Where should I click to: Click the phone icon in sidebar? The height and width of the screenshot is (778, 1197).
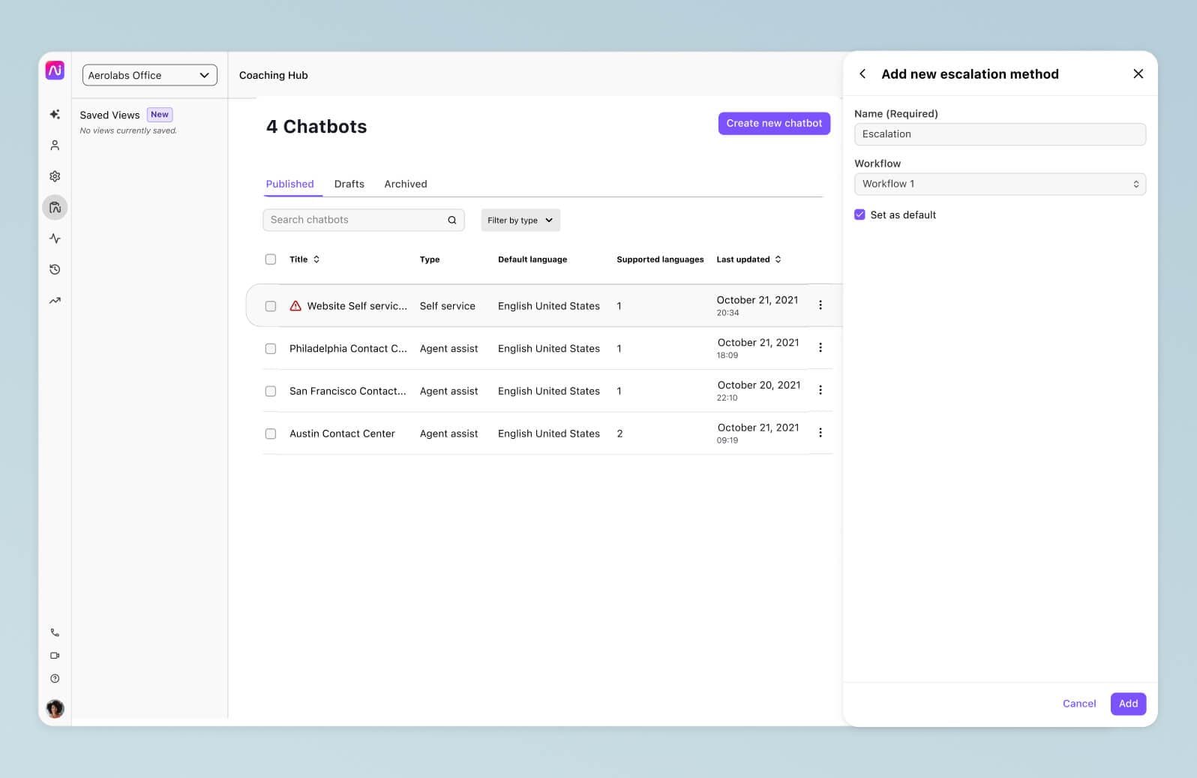tap(55, 632)
